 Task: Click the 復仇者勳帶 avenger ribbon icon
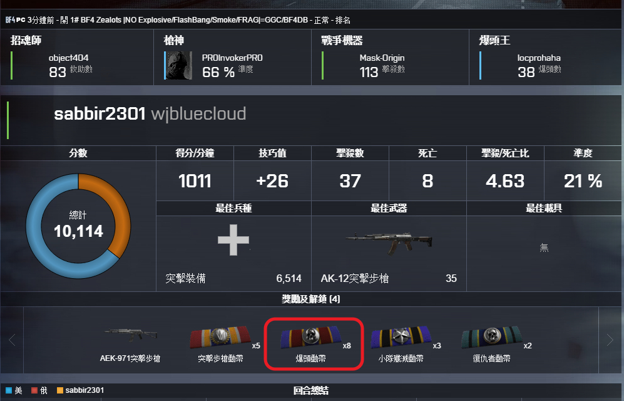coord(492,337)
